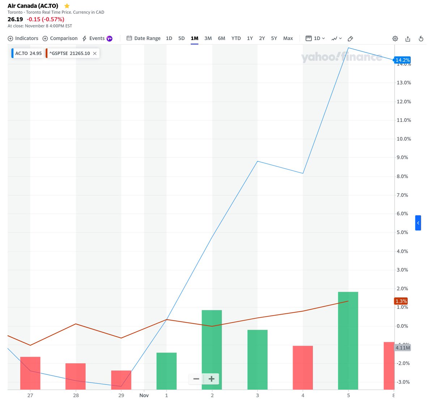Select the 2Y time range
Image resolution: width=434 pixels, height=405 pixels.
click(262, 38)
